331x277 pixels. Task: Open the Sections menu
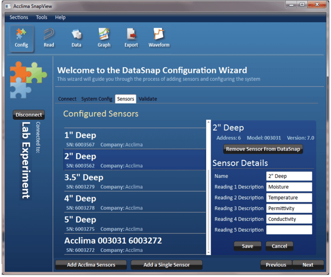(x=19, y=17)
